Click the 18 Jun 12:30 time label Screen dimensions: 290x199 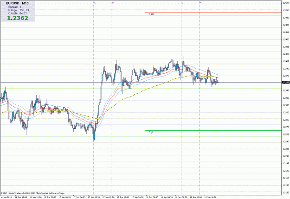[195, 197]
